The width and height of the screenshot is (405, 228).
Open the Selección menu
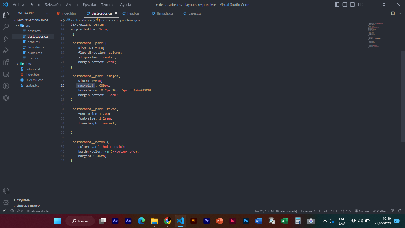coord(53,4)
